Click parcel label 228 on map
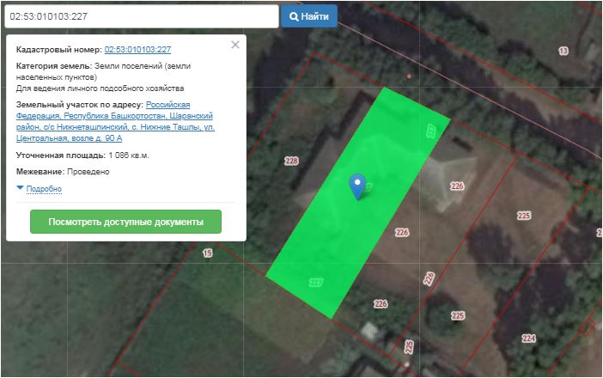Image resolution: width=603 pixels, height=378 pixels. [292, 162]
